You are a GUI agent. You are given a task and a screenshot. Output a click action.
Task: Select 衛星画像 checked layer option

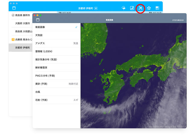coord(56,27)
